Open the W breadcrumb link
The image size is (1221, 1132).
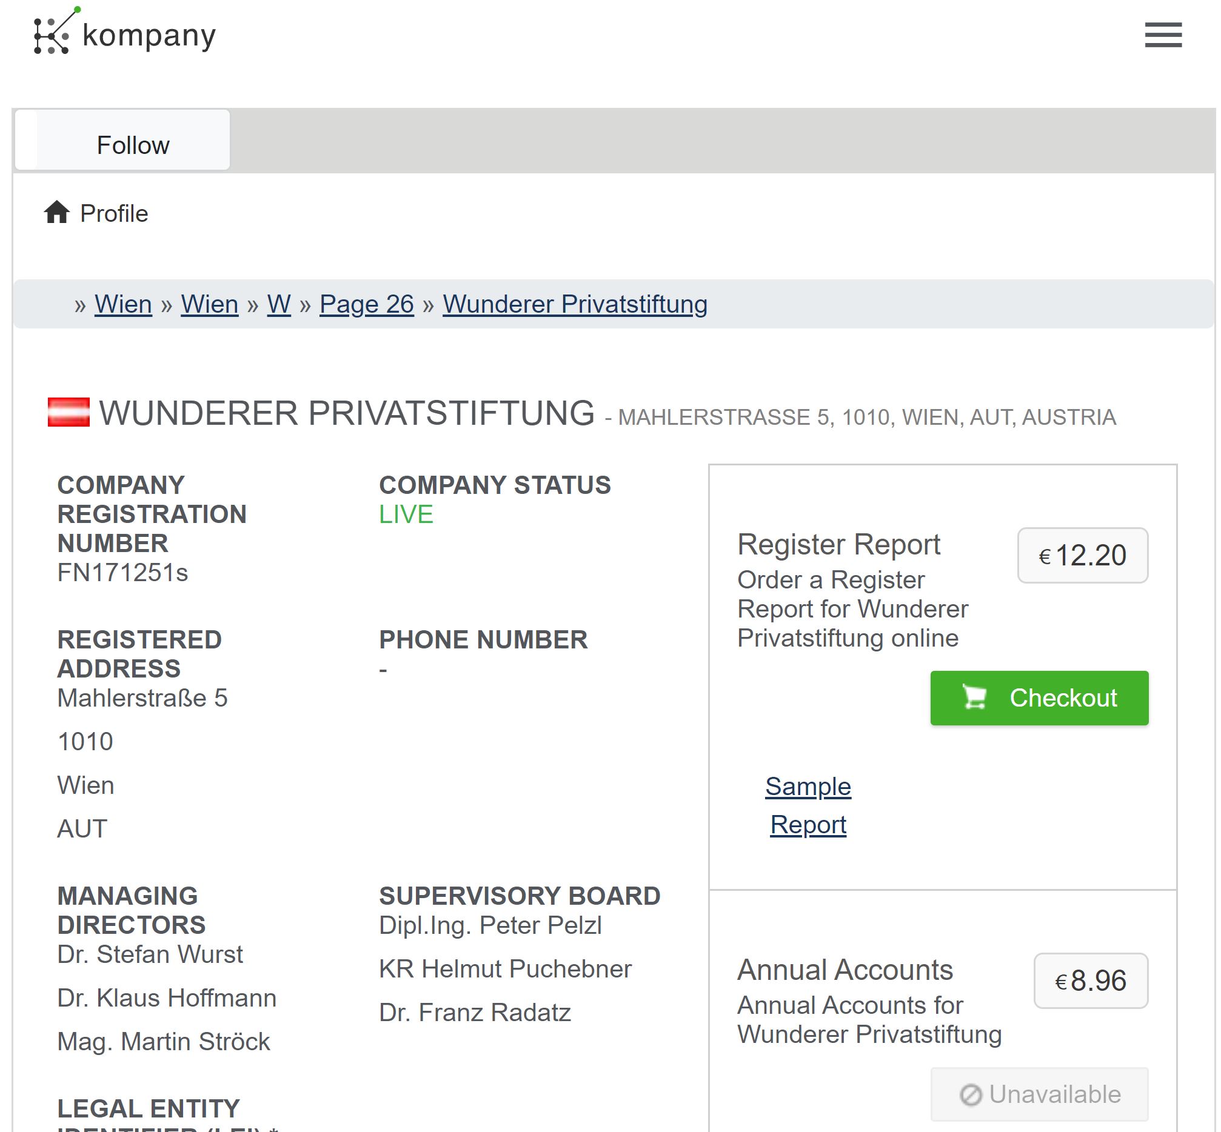(279, 304)
